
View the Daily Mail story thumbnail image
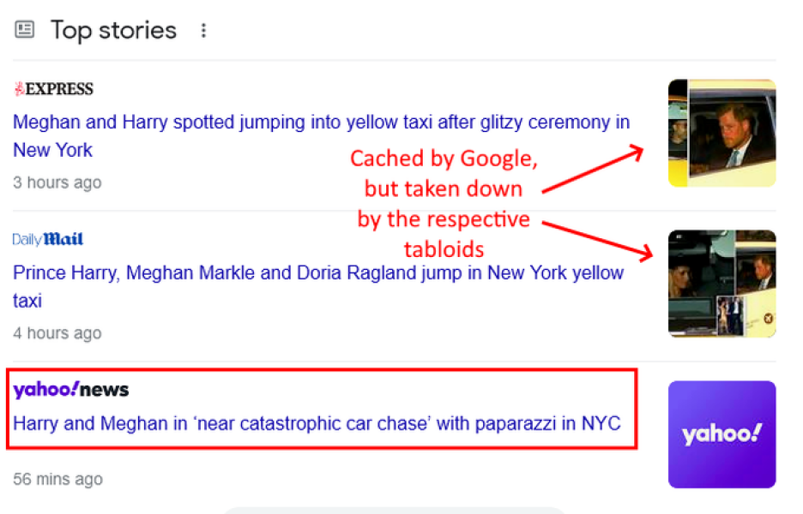point(721,283)
